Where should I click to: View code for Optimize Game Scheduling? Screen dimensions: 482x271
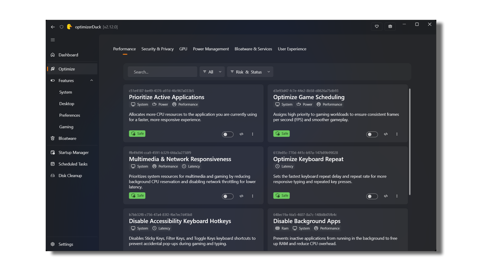pyautogui.click(x=386, y=134)
